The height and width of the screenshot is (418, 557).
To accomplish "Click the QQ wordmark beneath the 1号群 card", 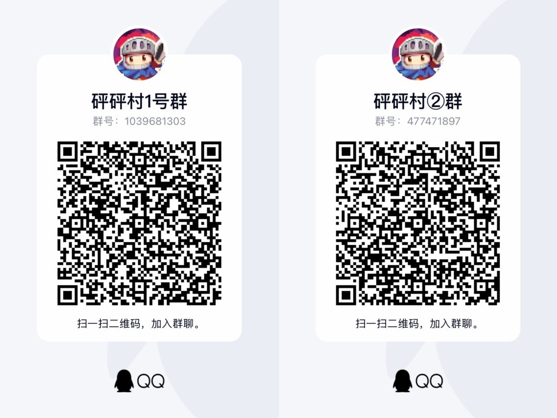I will tap(151, 381).
